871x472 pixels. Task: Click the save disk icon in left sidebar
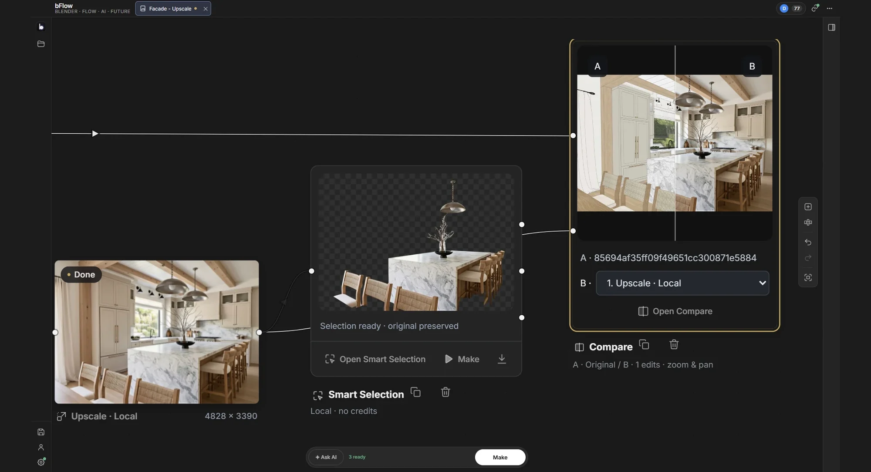coord(41,432)
